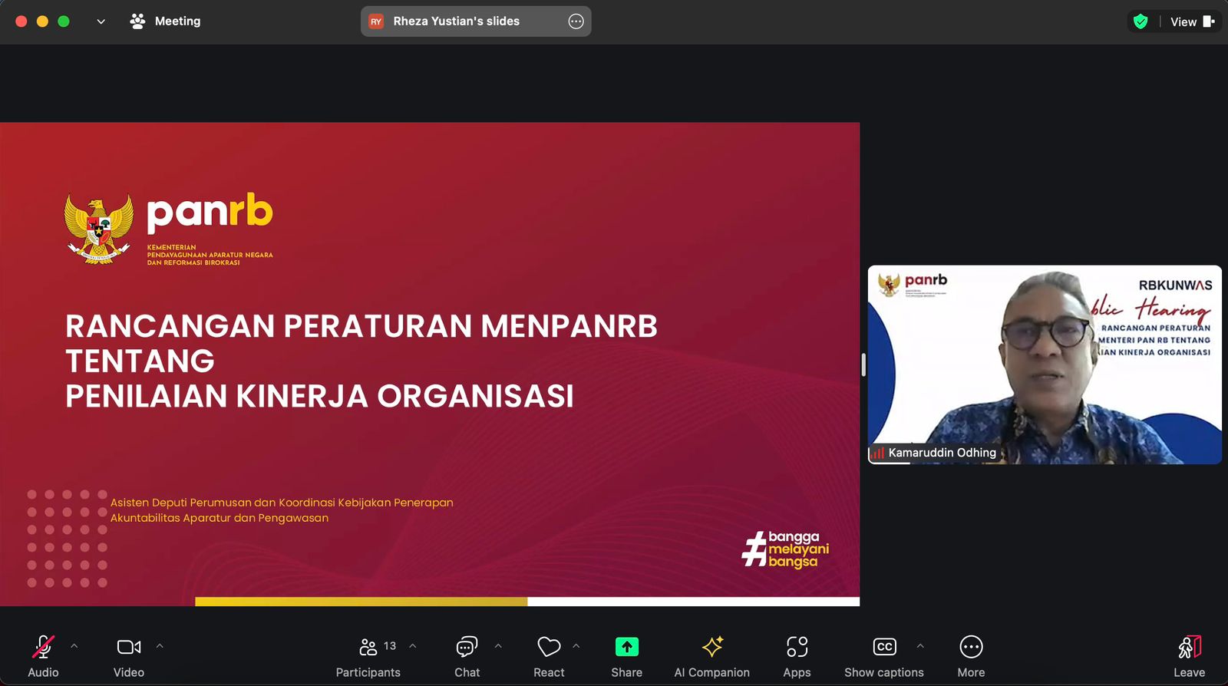Toggle Show captions CC button
The image size is (1228, 686).
click(x=884, y=657)
